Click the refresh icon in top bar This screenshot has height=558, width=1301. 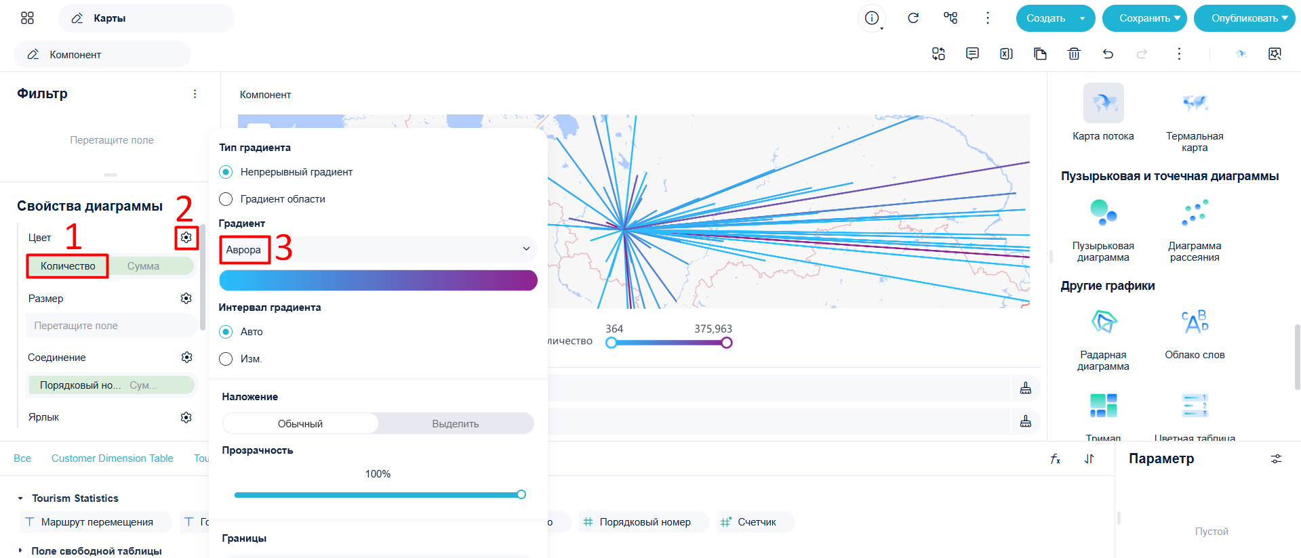[x=913, y=18]
